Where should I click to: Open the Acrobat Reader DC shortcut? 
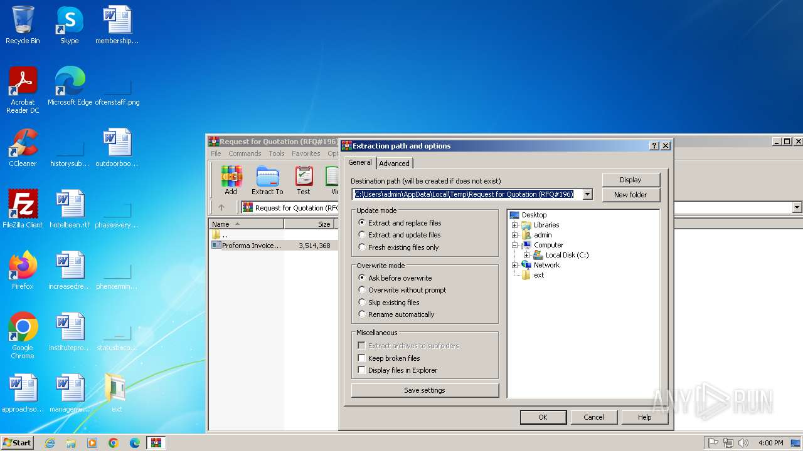pos(23,91)
